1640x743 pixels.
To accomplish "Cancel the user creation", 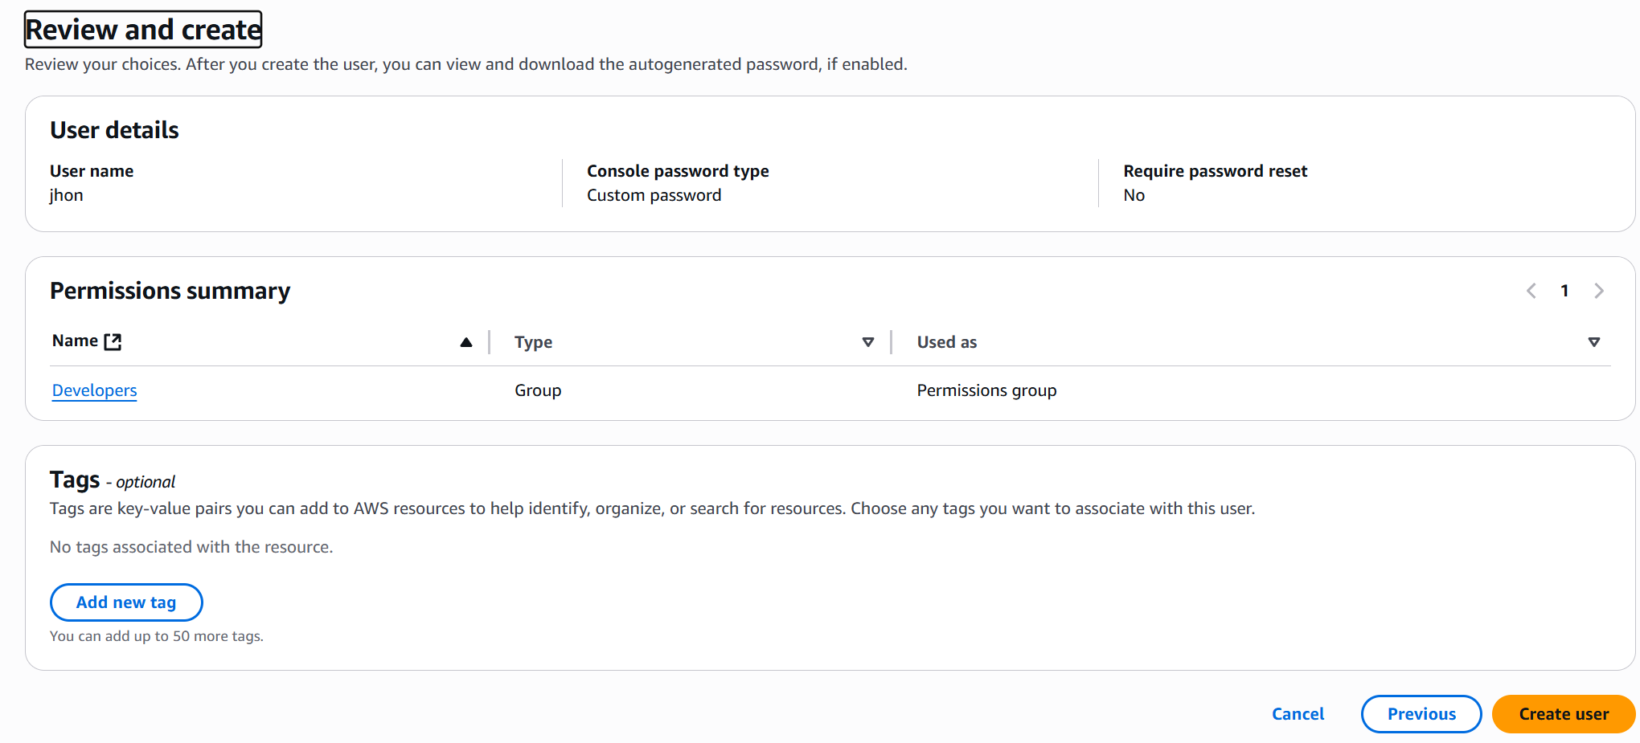I will click(x=1298, y=714).
